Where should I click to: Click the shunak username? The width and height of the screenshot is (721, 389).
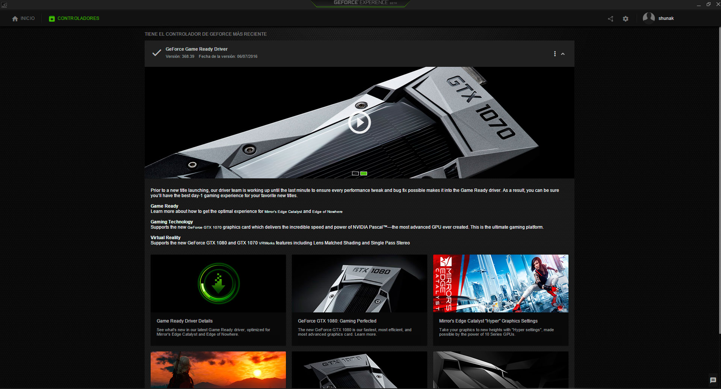point(666,18)
